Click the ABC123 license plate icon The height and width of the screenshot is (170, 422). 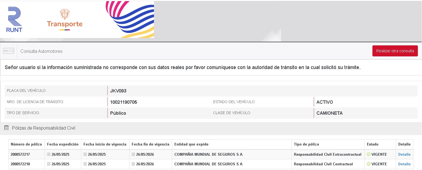coord(9,51)
